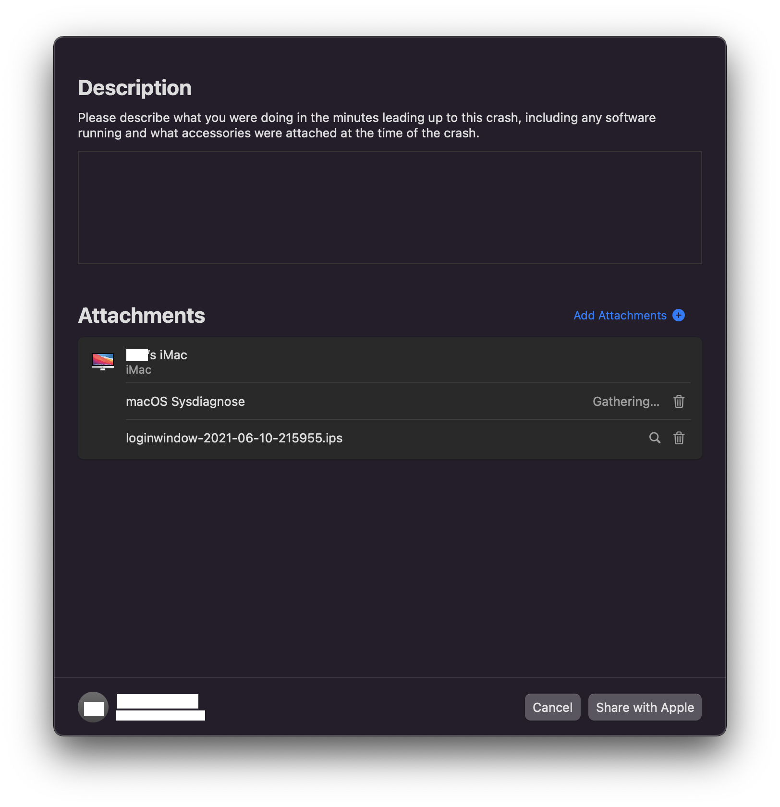Click the crash description instructions paragraph
This screenshot has width=780, height=807.
(366, 125)
